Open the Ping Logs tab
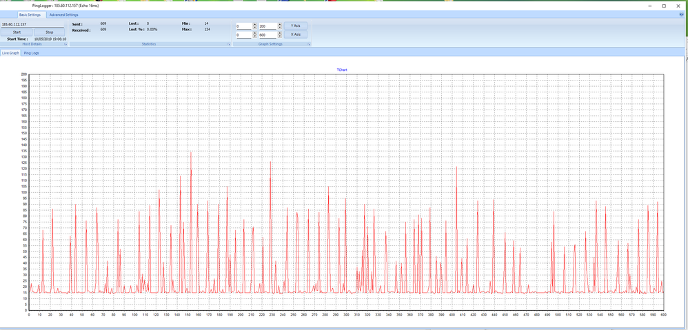 click(32, 52)
